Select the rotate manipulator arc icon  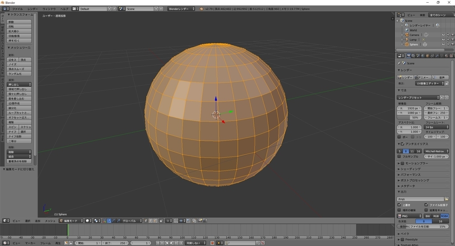point(113,221)
